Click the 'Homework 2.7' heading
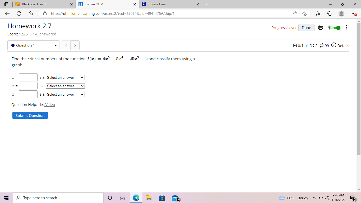 coord(30,26)
